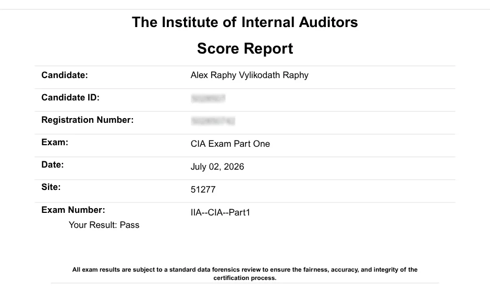490x306 pixels.
Task: Click the date July 02, 2026
Action: click(217, 167)
